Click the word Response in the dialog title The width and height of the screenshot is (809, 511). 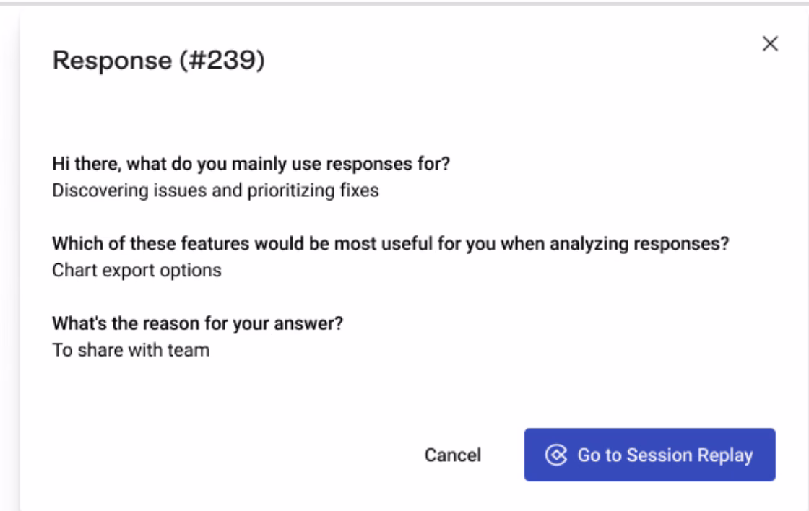tap(112, 61)
